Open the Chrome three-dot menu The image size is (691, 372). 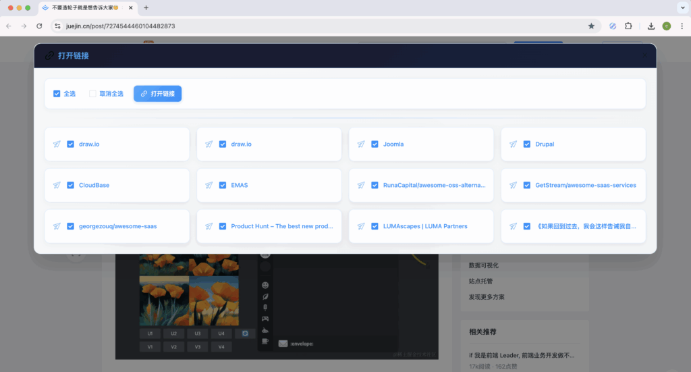click(680, 26)
